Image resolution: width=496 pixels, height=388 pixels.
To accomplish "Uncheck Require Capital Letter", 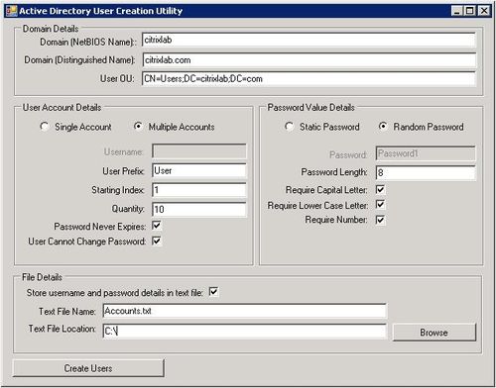I will [x=380, y=190].
